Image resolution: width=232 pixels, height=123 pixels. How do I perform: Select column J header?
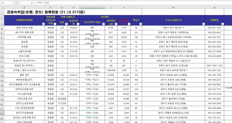pos(111,7)
